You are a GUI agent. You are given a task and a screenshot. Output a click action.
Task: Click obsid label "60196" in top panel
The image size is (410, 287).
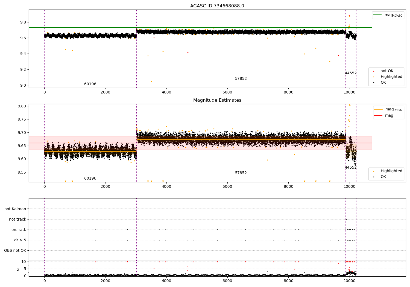[90, 84]
